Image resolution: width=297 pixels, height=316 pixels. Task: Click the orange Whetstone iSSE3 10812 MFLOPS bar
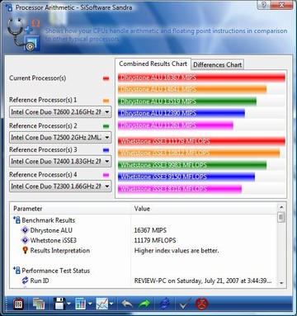199,153
